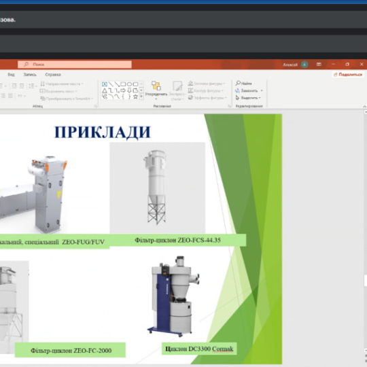The image size is (367, 367).
Task: Select the elbow connector shape
Action: click(111, 90)
